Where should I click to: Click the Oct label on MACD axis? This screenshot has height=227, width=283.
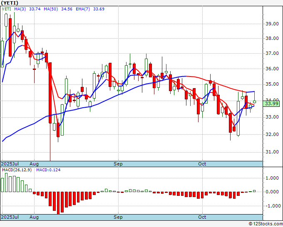coord(202,217)
